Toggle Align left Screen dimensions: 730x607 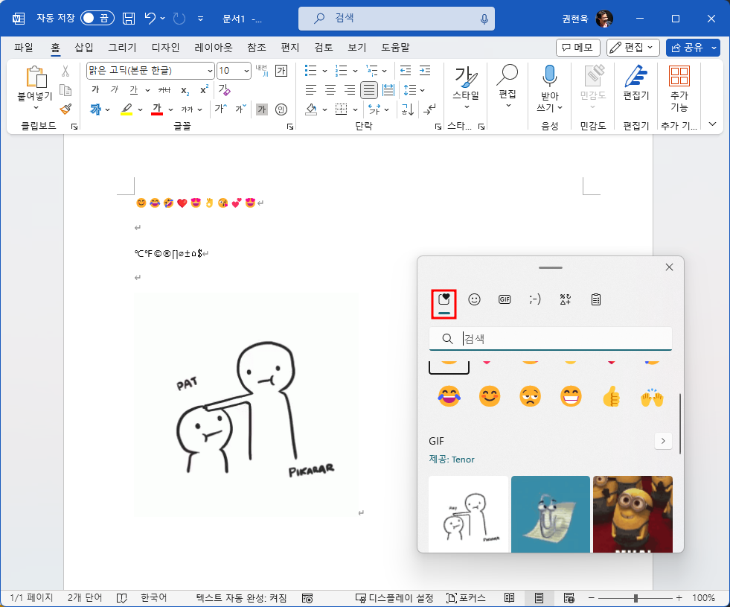pyautogui.click(x=310, y=90)
